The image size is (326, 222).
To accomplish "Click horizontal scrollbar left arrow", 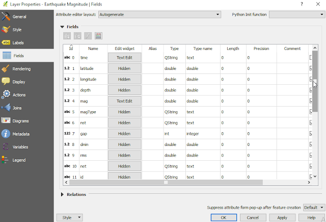I will coord(66,182).
